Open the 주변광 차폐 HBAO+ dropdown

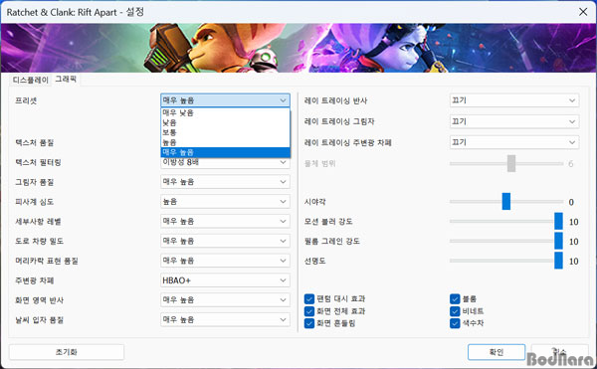point(225,280)
